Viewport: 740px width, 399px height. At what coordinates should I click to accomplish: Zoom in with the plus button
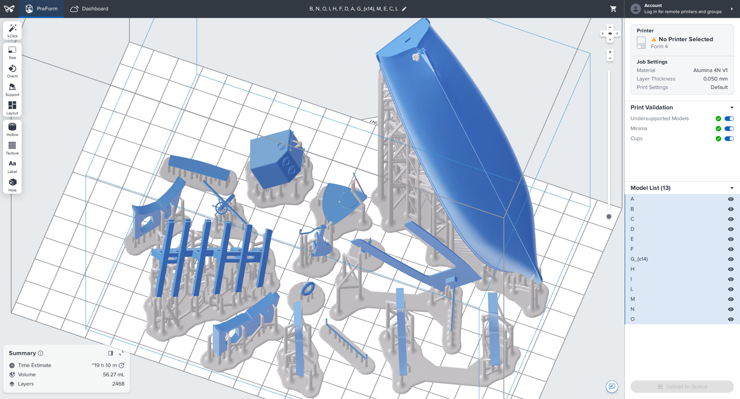click(610, 52)
